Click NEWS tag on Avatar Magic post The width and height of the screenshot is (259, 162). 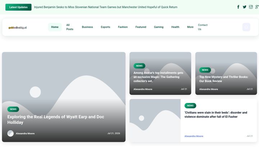[x=139, y=66]
